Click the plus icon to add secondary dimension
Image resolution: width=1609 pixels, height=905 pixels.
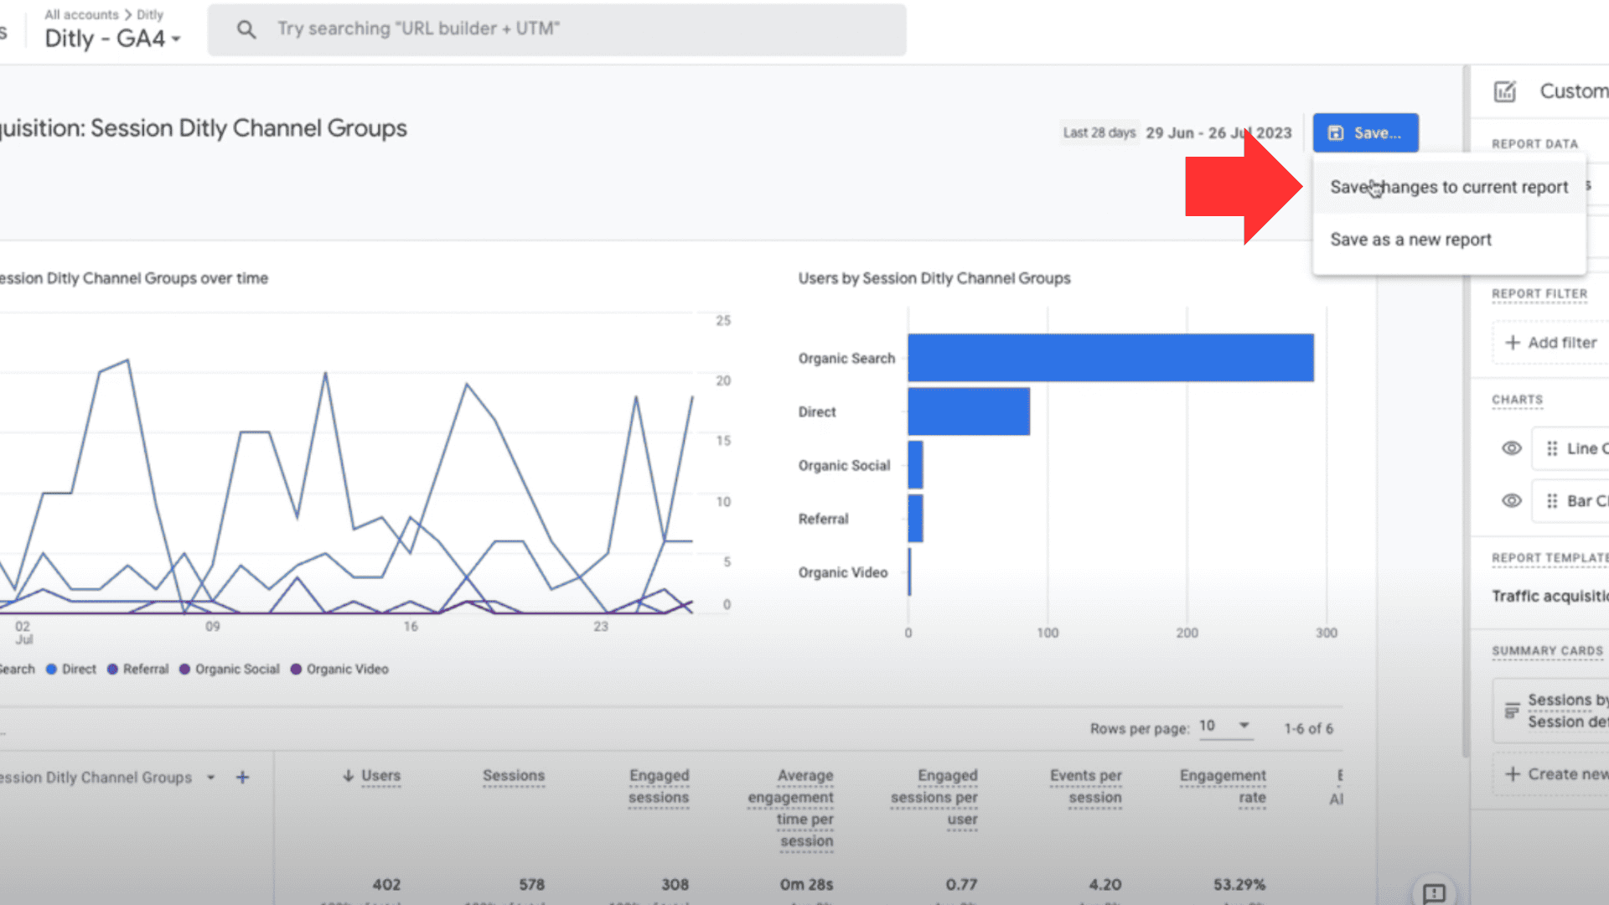[x=242, y=778]
